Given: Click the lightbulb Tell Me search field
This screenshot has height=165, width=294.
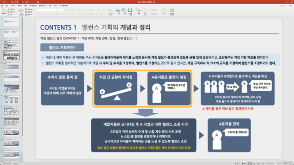Looking at the screenshot, I should 63,5.
